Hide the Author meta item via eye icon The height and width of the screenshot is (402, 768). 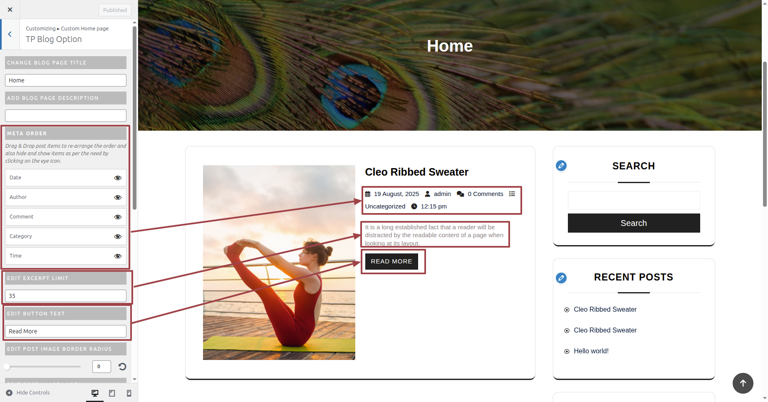[x=118, y=197]
